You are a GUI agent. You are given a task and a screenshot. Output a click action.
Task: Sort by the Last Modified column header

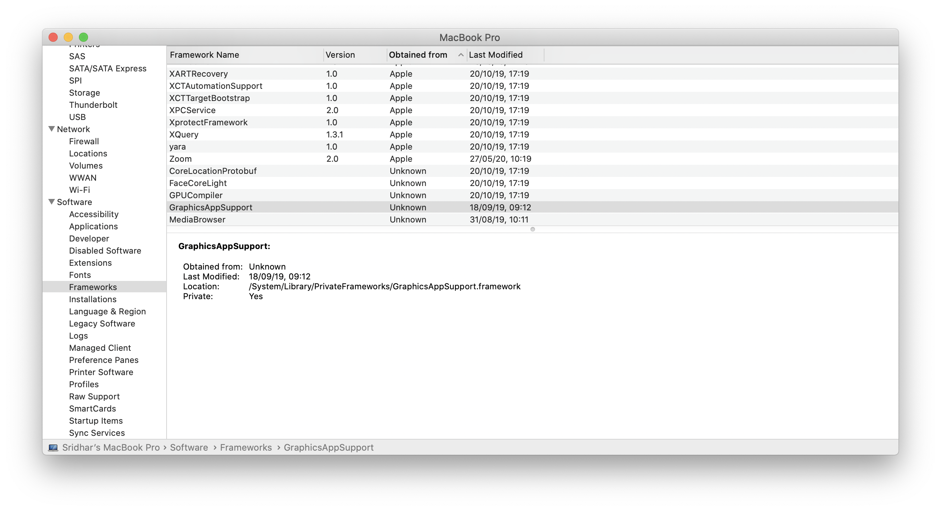tap(496, 55)
